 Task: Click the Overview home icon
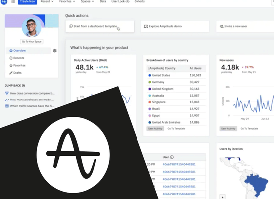click(x=11, y=51)
